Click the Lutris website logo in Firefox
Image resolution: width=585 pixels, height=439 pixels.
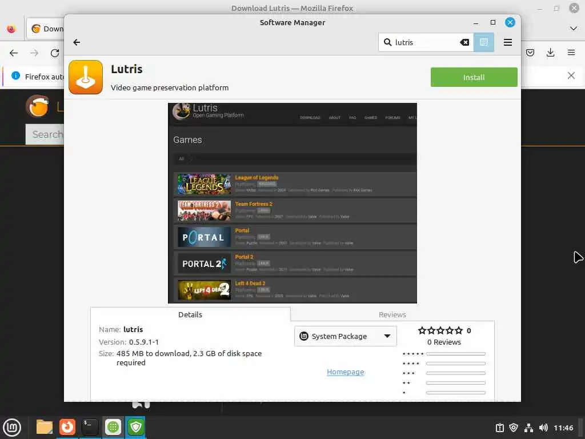(37, 106)
